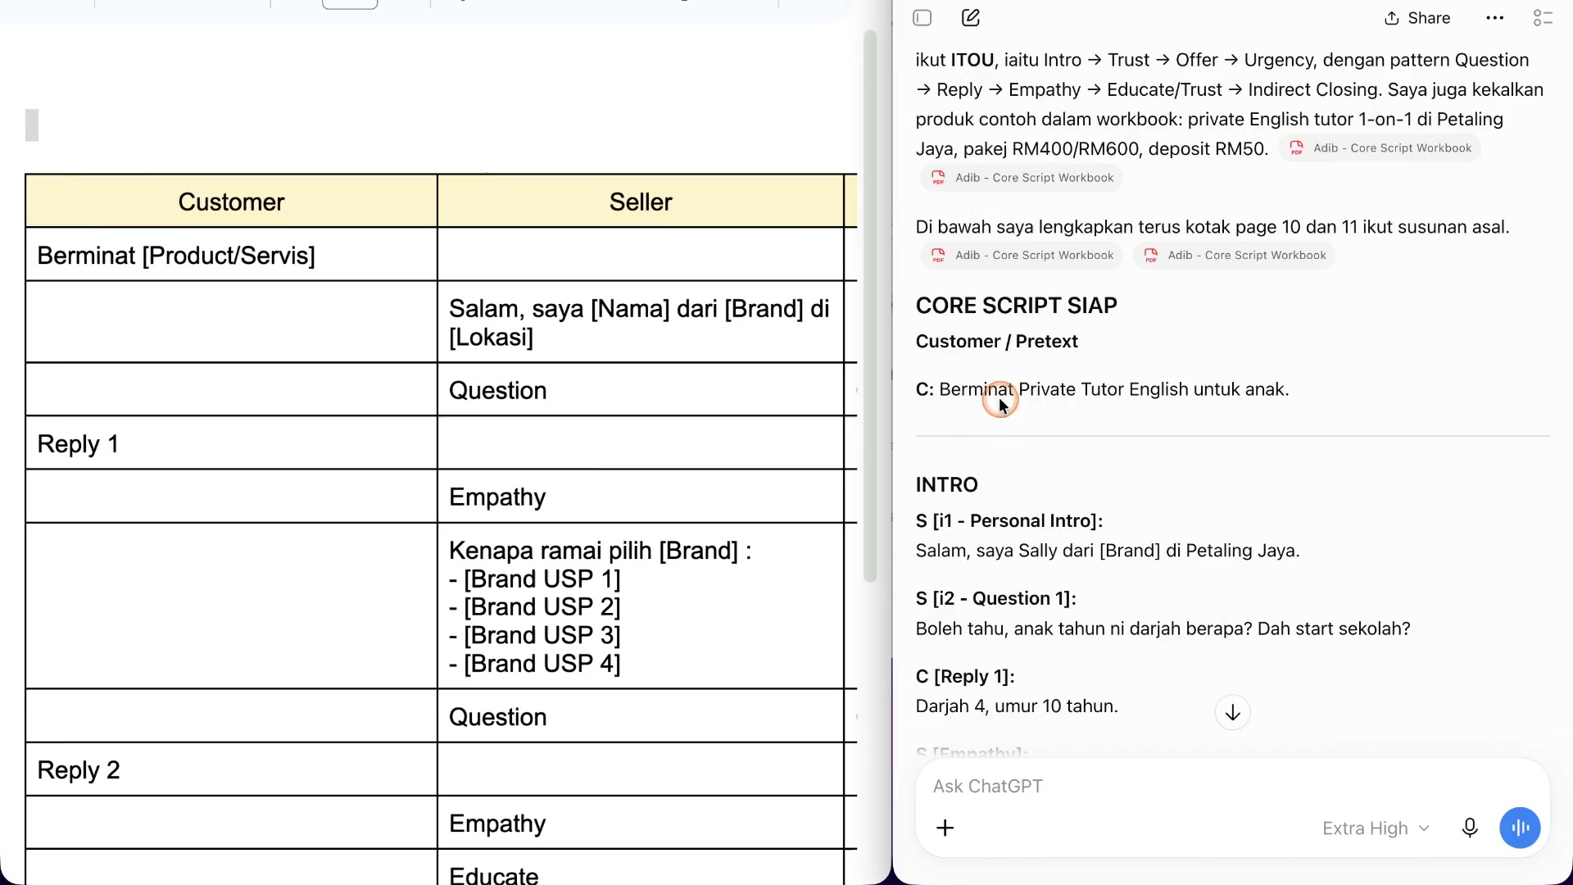Click the 'C [Reply 1]:' label
Image resolution: width=1573 pixels, height=885 pixels.
(965, 677)
